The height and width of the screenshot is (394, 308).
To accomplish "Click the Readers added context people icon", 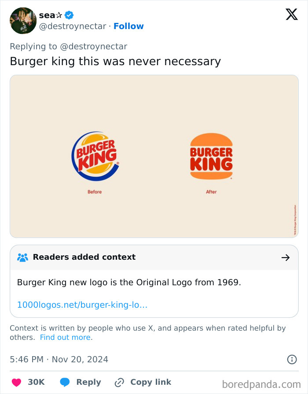I will 22,257.
